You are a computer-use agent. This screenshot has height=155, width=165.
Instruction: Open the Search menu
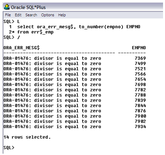31,15
